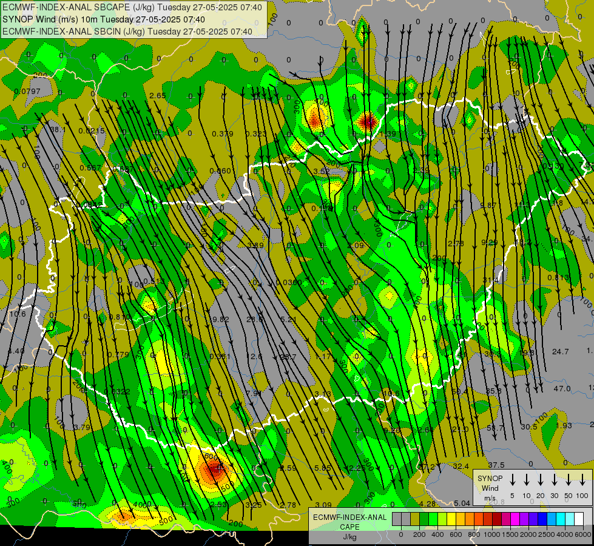Click the 5 m/s wind arrow in legend
Image resolution: width=594 pixels, height=546 pixels.
tap(513, 480)
